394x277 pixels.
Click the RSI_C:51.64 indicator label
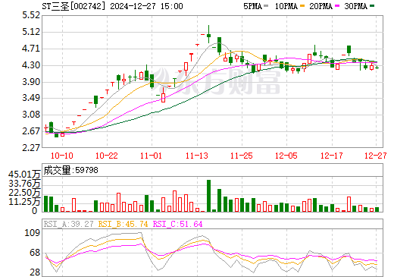[177, 224]
